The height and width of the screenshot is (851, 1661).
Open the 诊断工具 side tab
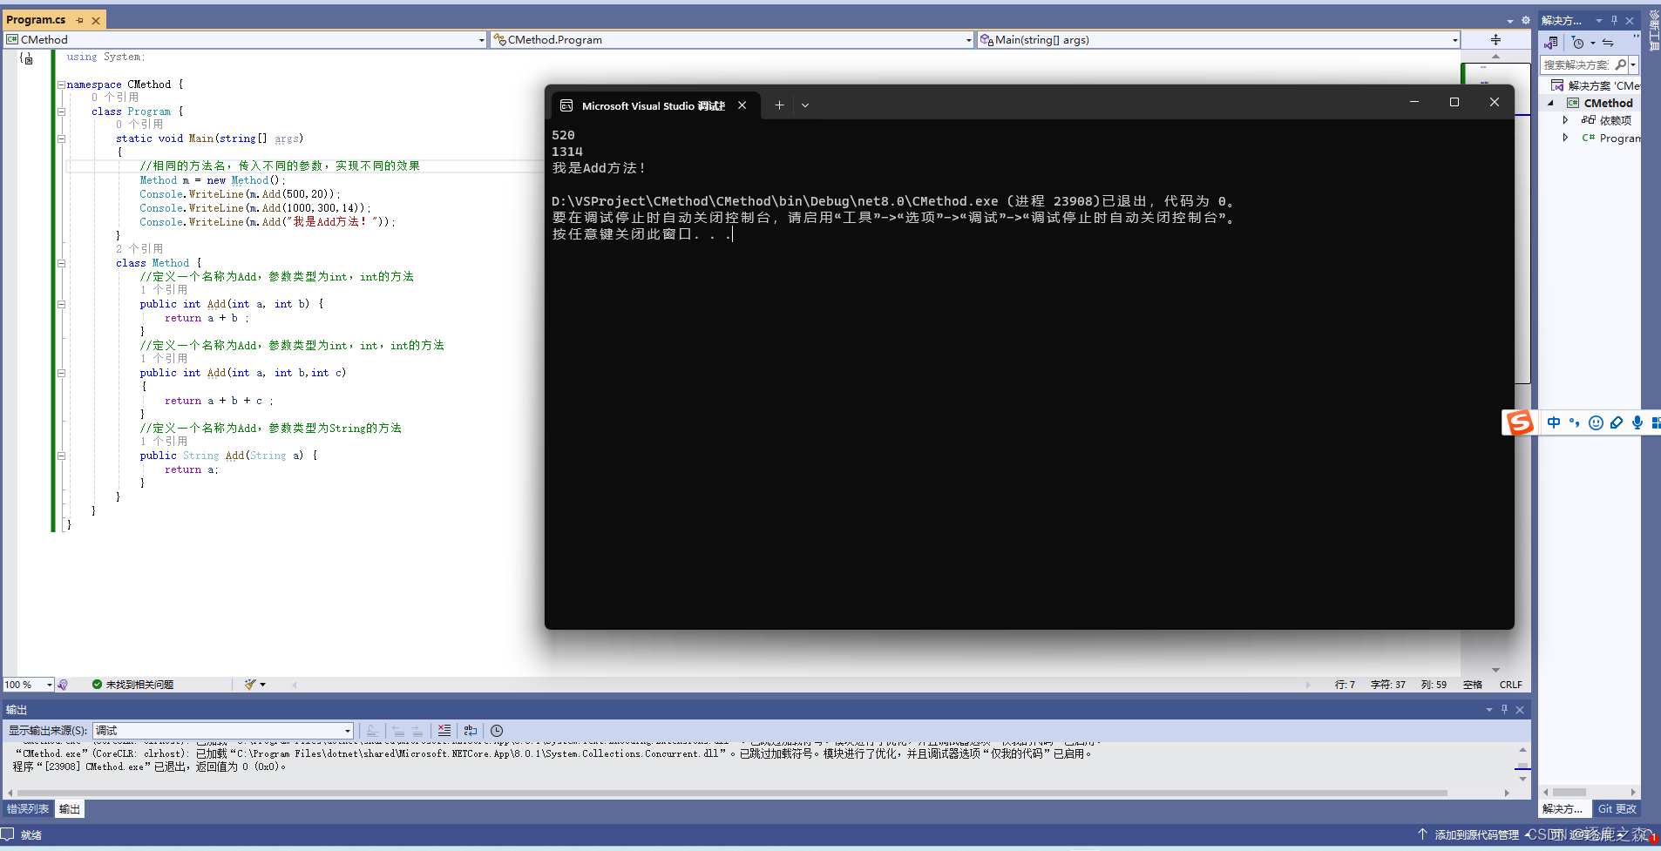(x=1653, y=30)
